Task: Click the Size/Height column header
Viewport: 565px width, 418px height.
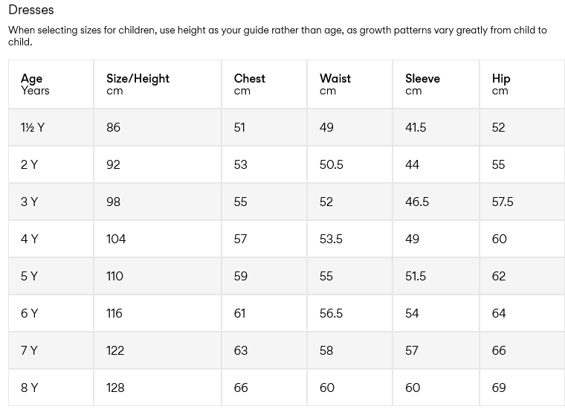Action: 138,84
